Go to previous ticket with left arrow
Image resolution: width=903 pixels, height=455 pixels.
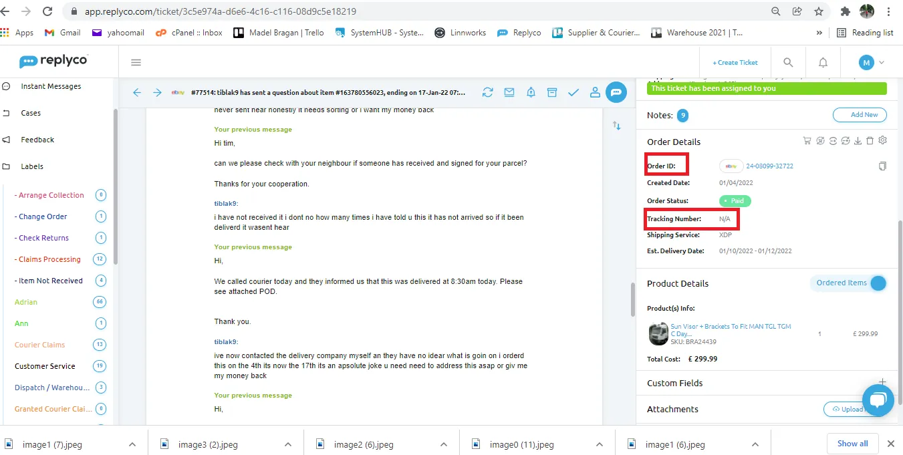tap(137, 93)
